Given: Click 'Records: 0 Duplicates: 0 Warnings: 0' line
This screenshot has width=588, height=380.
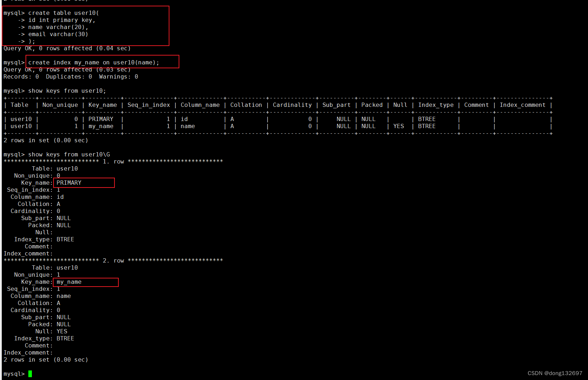Looking at the screenshot, I should (x=71, y=77).
